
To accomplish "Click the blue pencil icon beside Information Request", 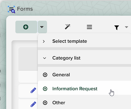I will tap(33, 90).
